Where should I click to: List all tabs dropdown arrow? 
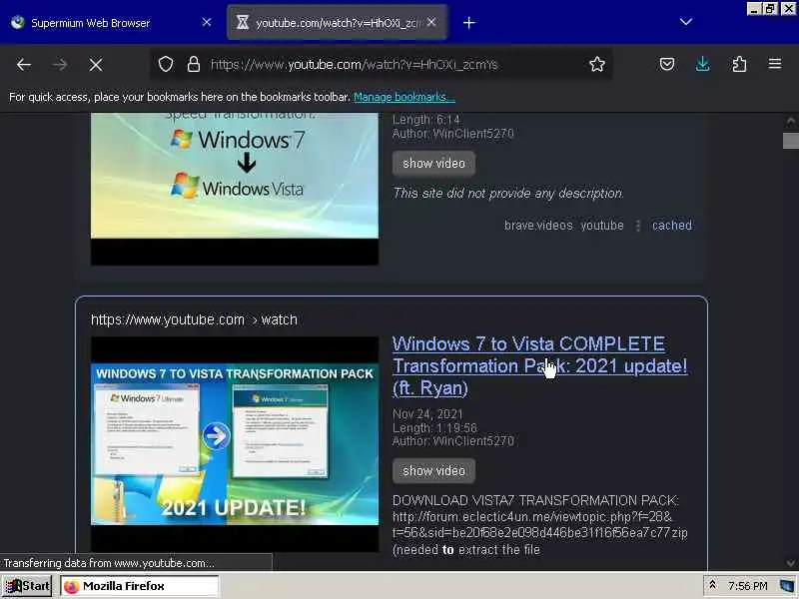coord(686,22)
